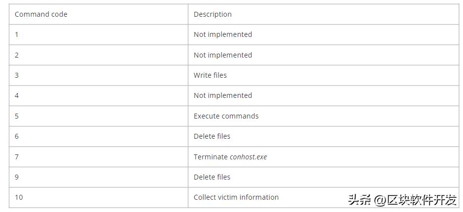
Task: Click "Not implemented" description for code 2
Action: (x=223, y=55)
